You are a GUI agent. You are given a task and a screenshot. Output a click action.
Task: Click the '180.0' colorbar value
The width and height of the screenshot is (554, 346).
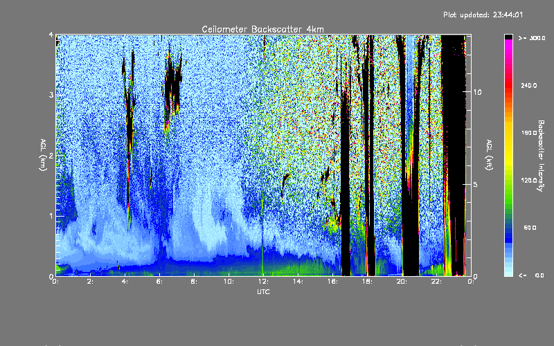[528, 133]
